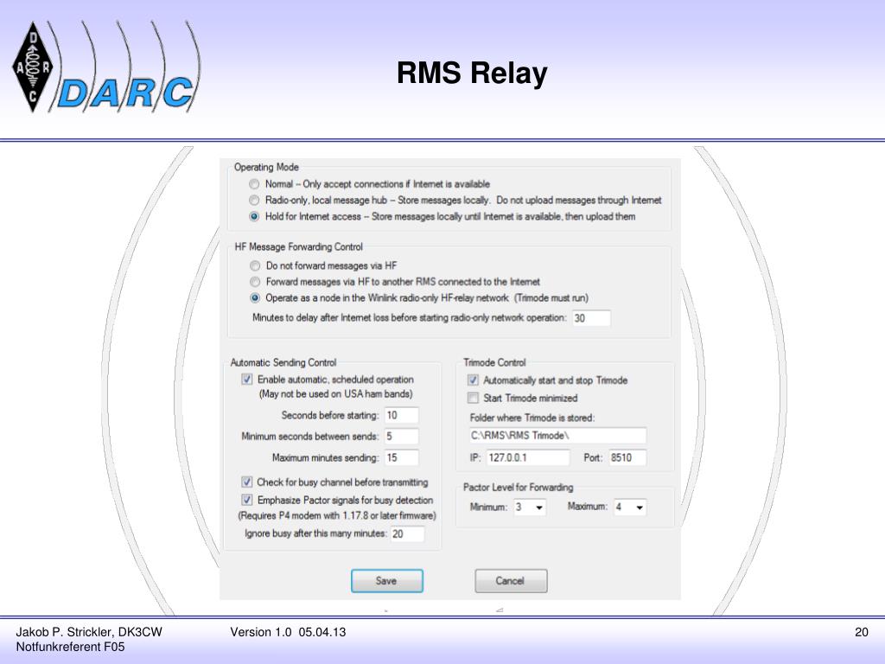Click the May not be used on USA ham bands note

tap(336, 394)
